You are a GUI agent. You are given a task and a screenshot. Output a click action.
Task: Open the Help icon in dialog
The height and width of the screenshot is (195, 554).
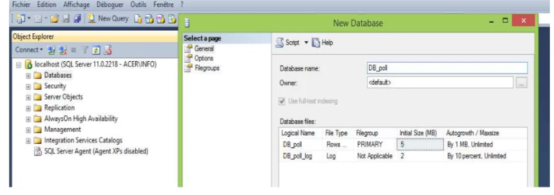pyautogui.click(x=316, y=42)
